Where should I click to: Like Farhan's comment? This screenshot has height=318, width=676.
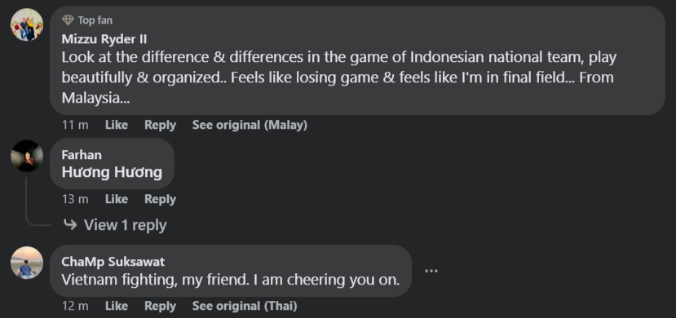[x=117, y=199]
